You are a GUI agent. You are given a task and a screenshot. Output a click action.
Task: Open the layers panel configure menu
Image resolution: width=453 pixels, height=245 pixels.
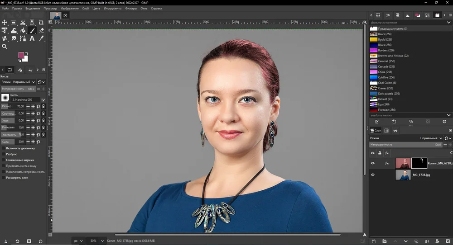click(x=450, y=131)
